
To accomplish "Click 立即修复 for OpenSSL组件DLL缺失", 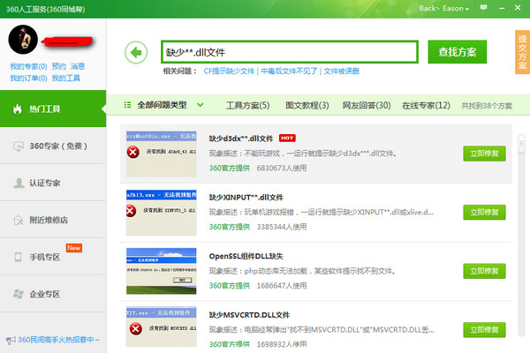I will click(x=484, y=271).
